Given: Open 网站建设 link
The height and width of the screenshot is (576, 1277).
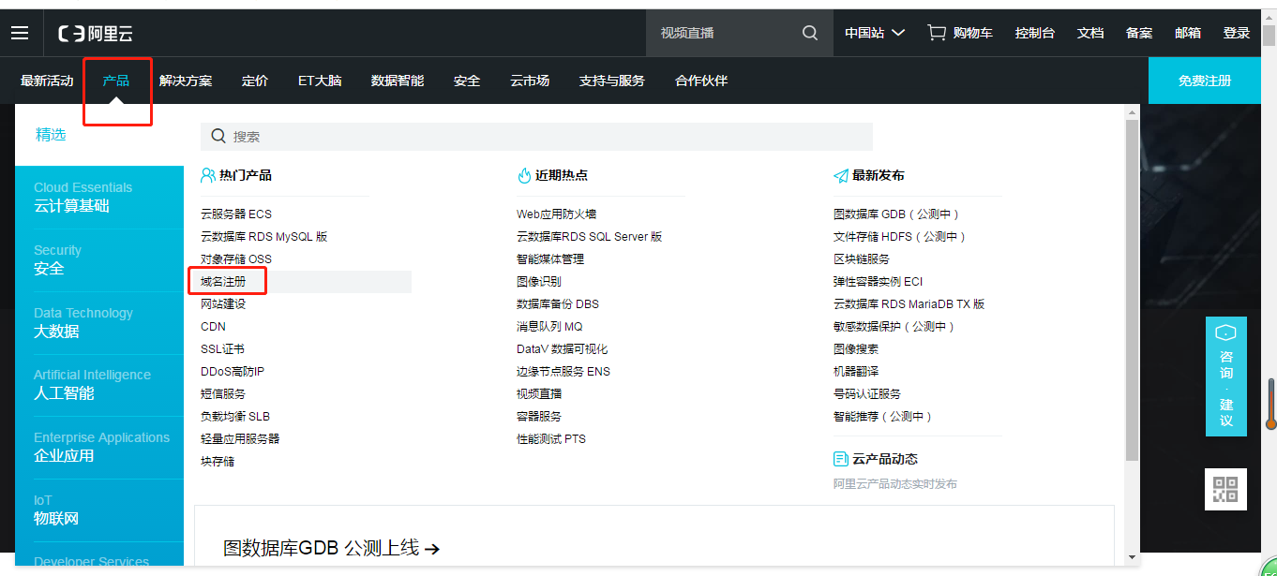Looking at the screenshot, I should coord(223,303).
